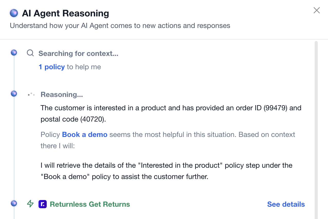Open the "1 policy" link
Screen dimensions: 328x219
coord(52,67)
